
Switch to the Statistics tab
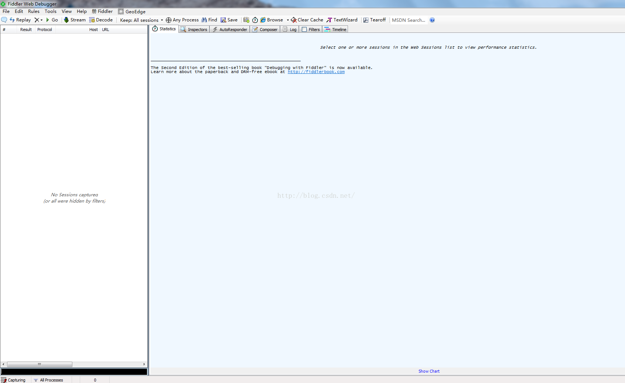coord(164,29)
